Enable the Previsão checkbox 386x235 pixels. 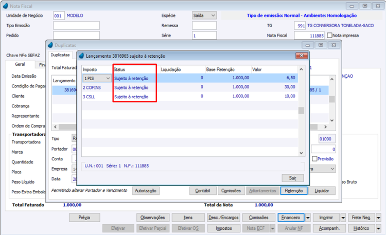coord(314,159)
